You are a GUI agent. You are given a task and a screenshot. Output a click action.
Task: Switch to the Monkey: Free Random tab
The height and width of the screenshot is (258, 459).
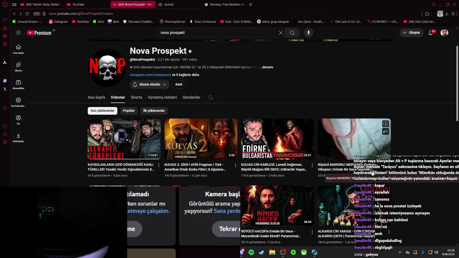[224, 4]
